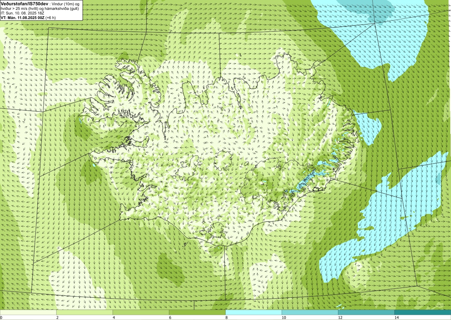451x320 pixels.
Task: Click the legend scale label '10'
Action: (x=284, y=318)
